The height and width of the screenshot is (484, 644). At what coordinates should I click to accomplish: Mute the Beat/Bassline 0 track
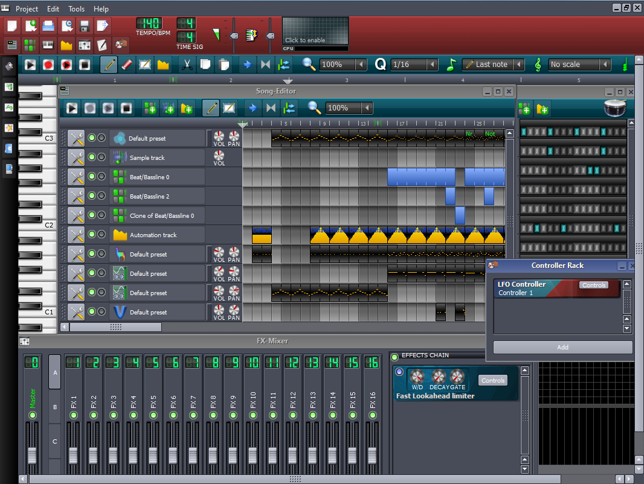(x=92, y=176)
